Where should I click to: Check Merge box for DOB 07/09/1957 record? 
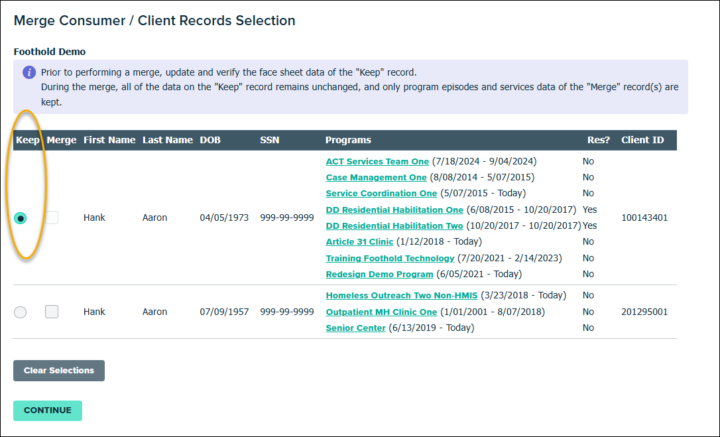(x=52, y=312)
